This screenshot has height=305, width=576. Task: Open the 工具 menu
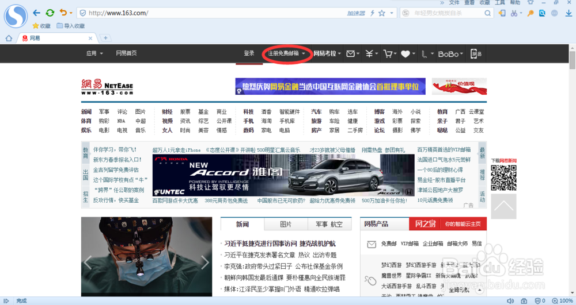point(500,2)
